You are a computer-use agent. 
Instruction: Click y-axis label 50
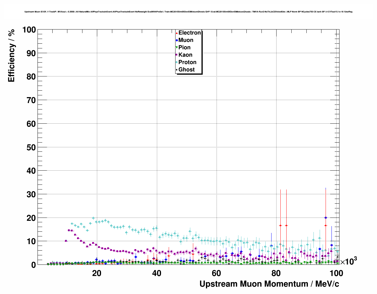(31, 147)
